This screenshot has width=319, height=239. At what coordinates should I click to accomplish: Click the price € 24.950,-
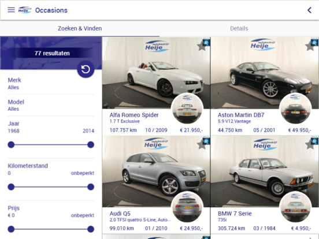tap(191, 229)
